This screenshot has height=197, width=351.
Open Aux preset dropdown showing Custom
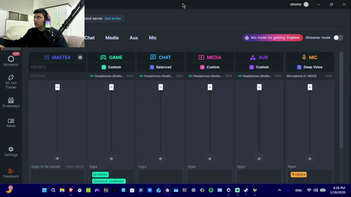click(x=259, y=67)
